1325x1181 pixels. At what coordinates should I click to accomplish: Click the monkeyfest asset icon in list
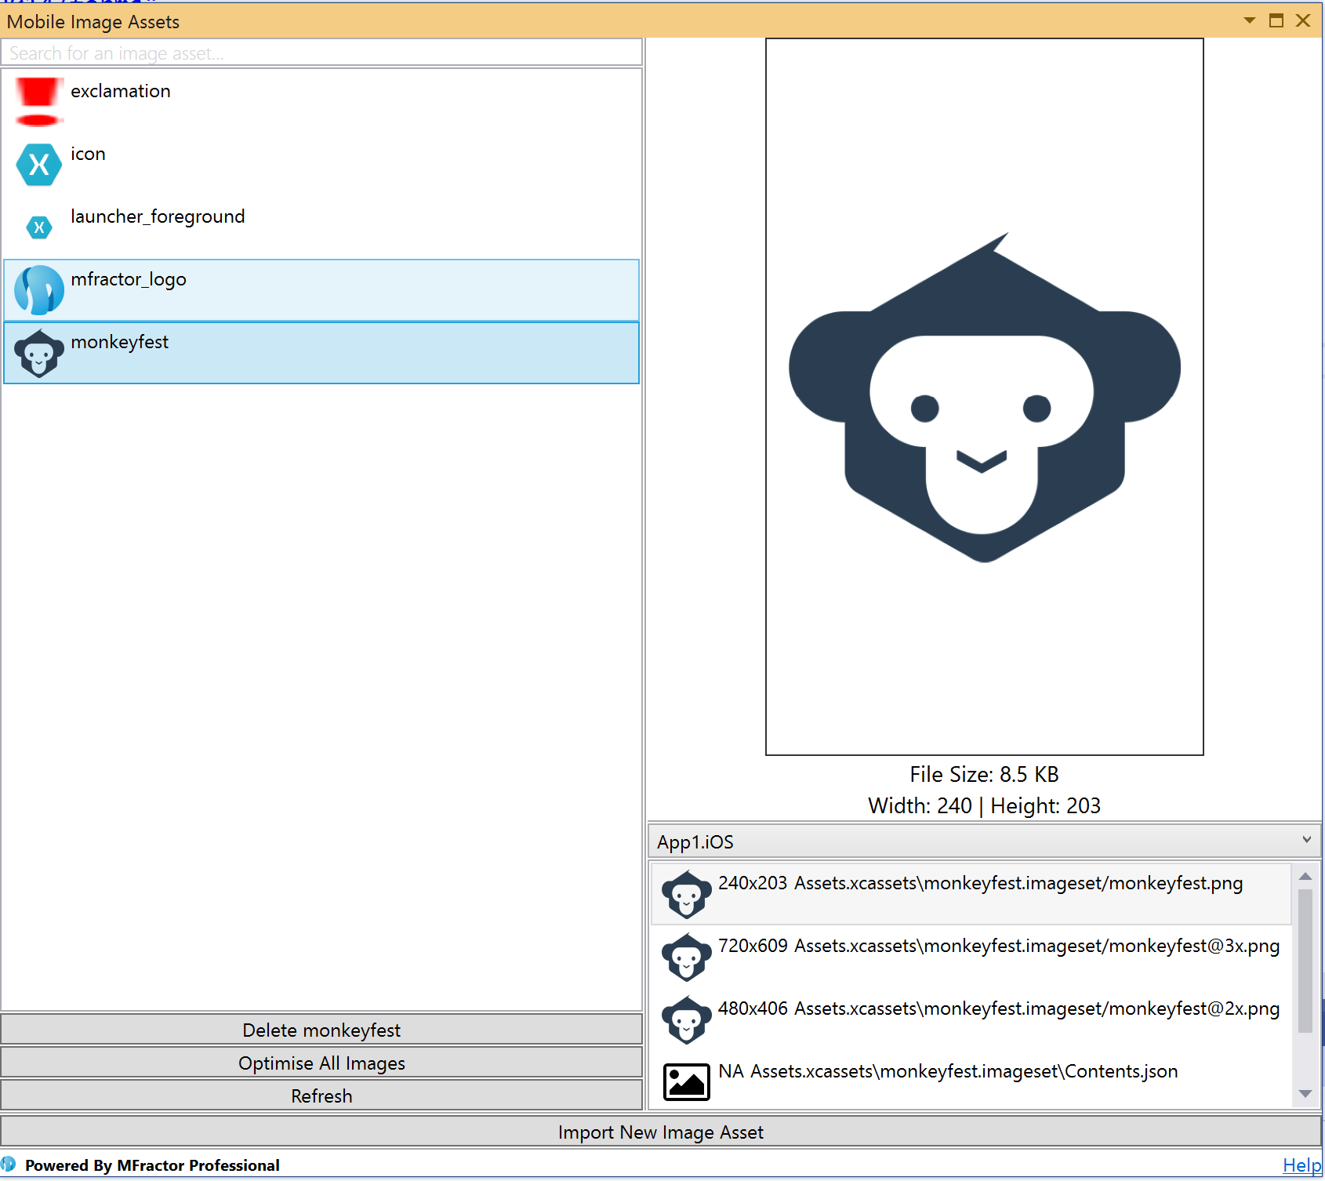(38, 353)
